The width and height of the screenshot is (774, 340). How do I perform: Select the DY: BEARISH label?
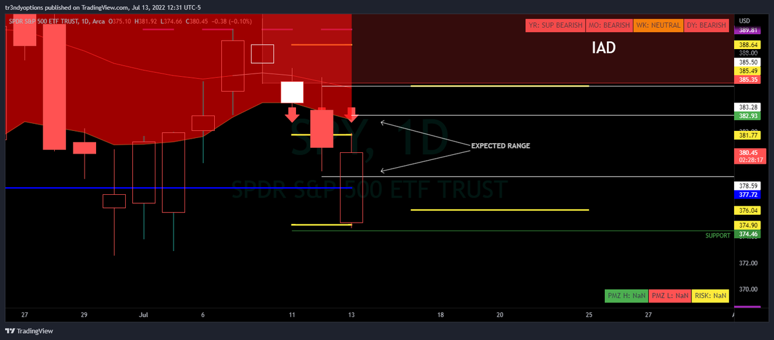[705, 25]
